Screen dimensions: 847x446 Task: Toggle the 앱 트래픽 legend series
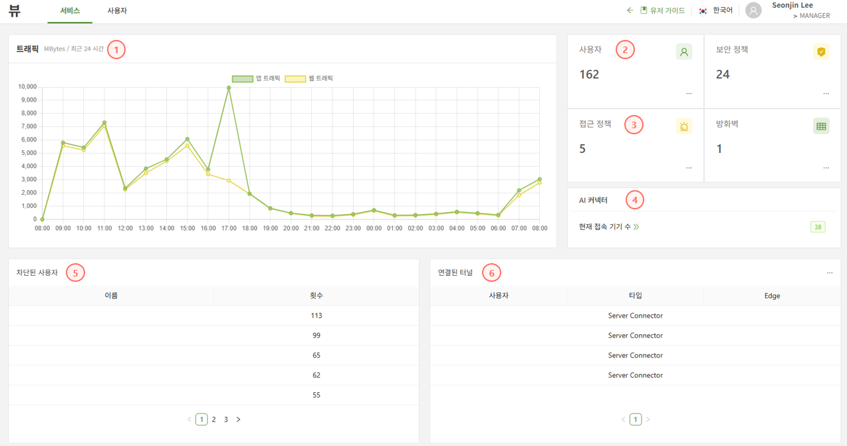click(256, 78)
